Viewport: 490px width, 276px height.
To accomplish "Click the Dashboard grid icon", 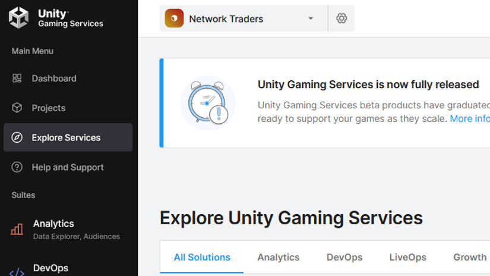I will (x=17, y=79).
